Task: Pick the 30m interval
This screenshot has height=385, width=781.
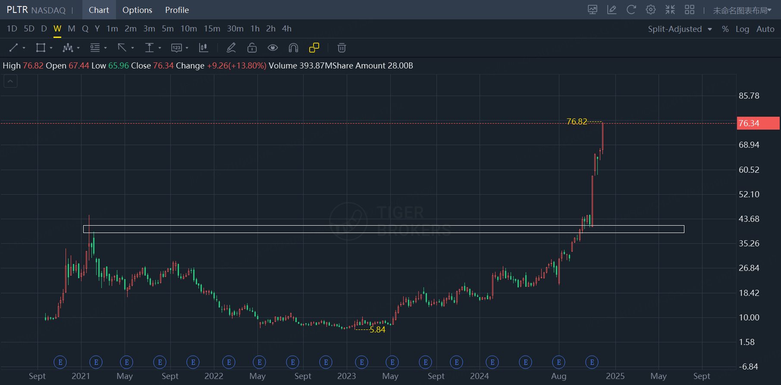Action: point(235,29)
